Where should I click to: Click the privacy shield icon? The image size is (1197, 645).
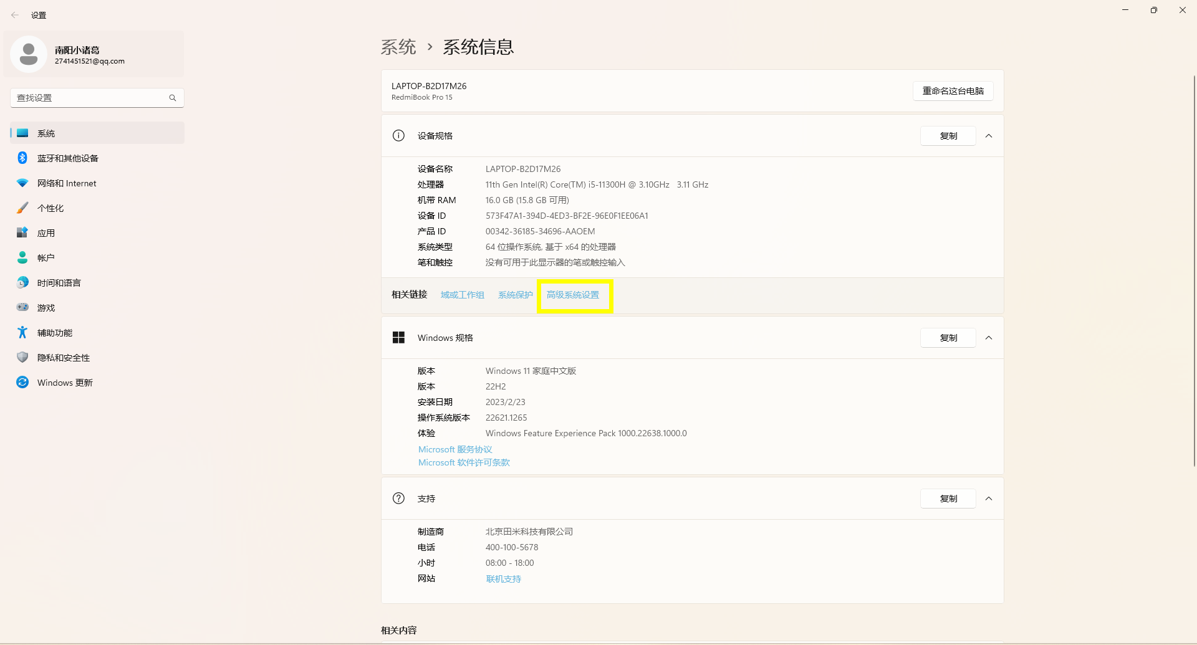(22, 357)
